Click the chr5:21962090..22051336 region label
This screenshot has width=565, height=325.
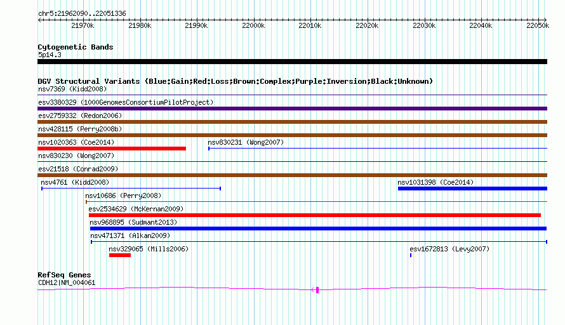coord(82,14)
